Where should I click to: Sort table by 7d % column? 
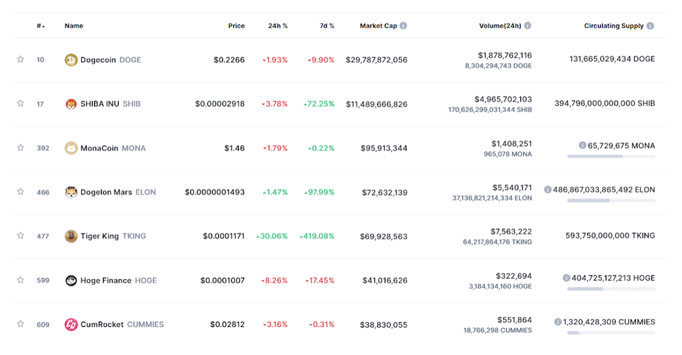pyautogui.click(x=327, y=26)
